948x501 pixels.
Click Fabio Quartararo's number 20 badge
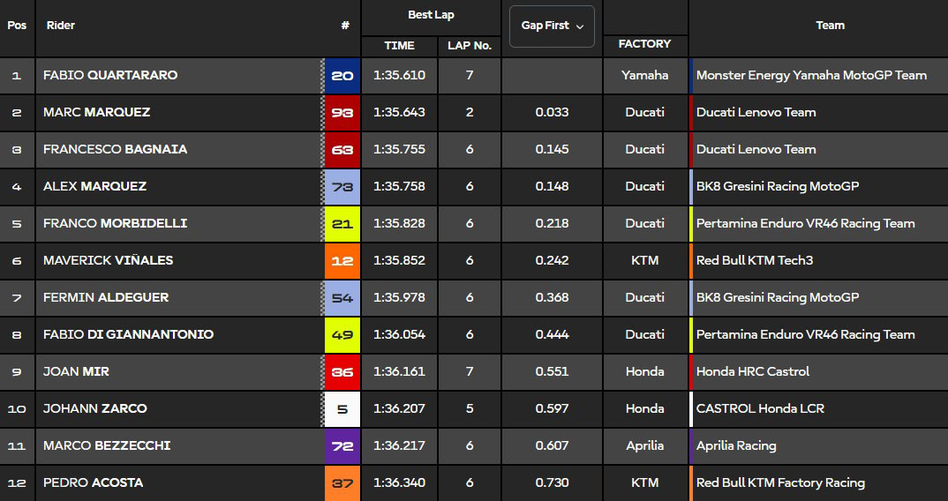pyautogui.click(x=342, y=76)
